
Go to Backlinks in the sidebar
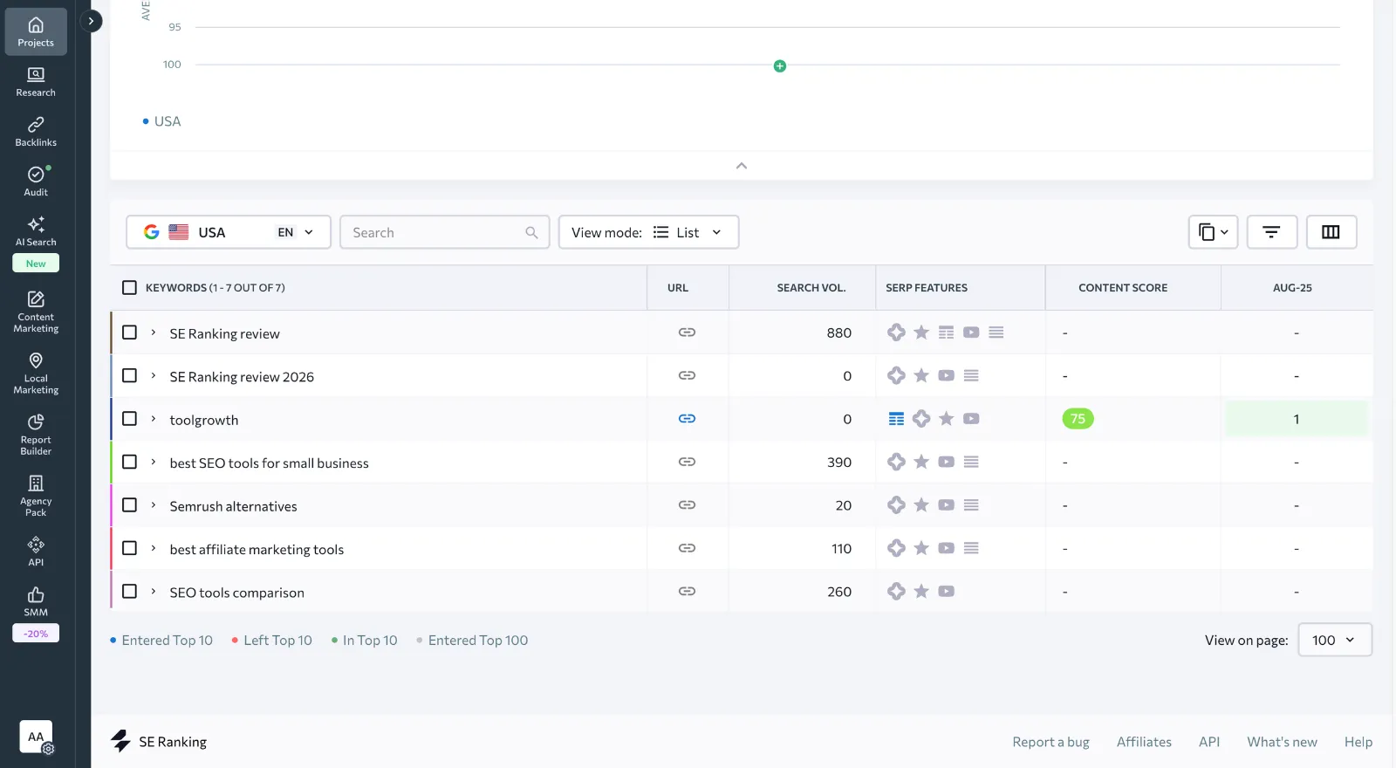(36, 132)
